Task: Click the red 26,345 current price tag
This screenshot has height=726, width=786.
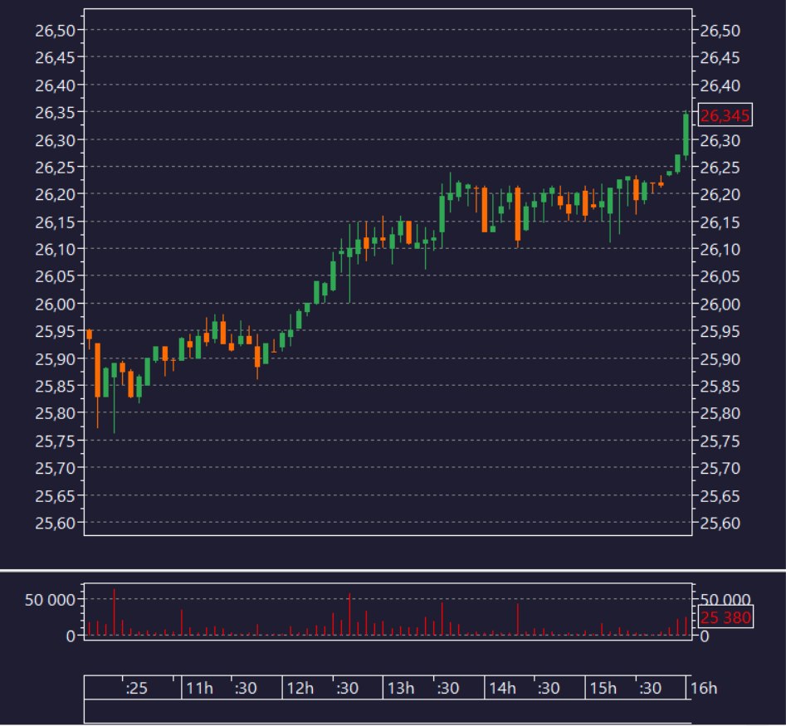Action: 725,116
